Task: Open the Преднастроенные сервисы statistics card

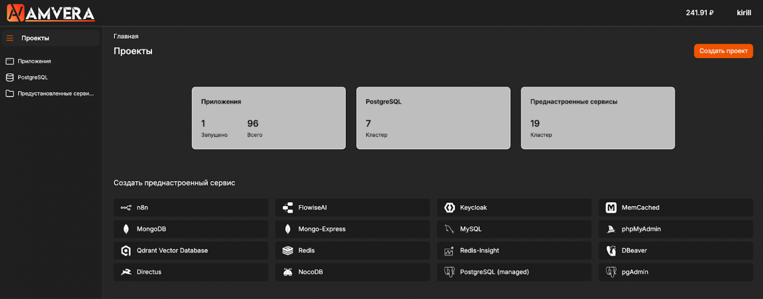Action: pos(598,118)
